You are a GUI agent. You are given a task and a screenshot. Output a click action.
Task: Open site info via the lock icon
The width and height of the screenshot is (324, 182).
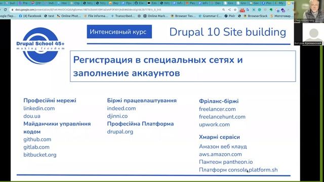click(x=13, y=10)
